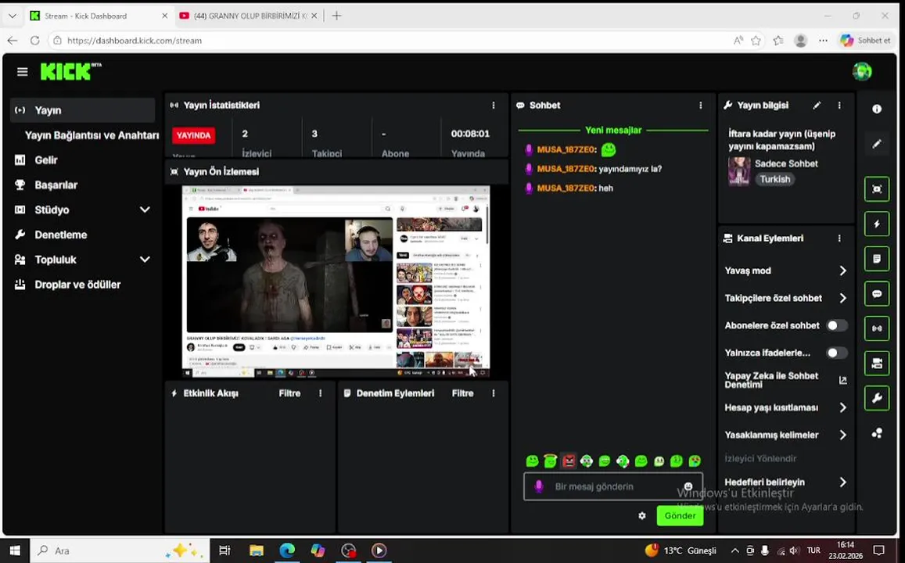
Task: Expand Hesap yaşı kısıtlaması settings
Action: tap(842, 407)
